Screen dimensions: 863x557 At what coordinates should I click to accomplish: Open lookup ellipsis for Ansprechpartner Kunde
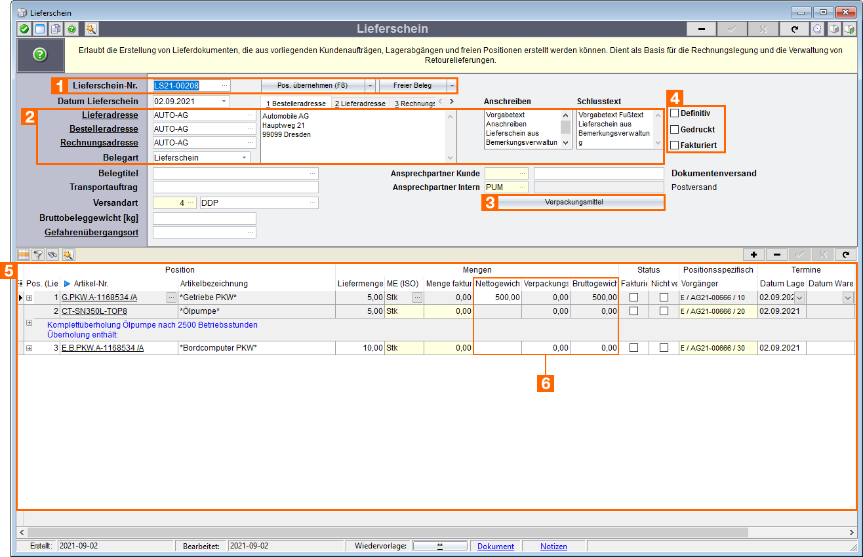523,173
